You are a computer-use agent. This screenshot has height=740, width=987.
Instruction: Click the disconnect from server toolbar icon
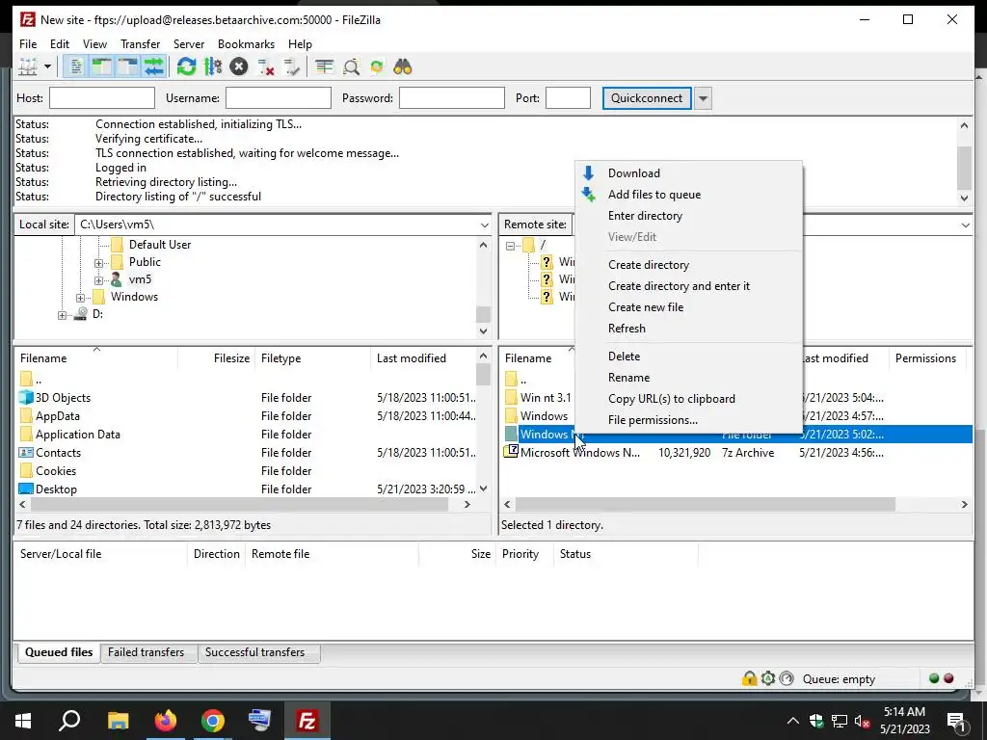[x=266, y=66]
